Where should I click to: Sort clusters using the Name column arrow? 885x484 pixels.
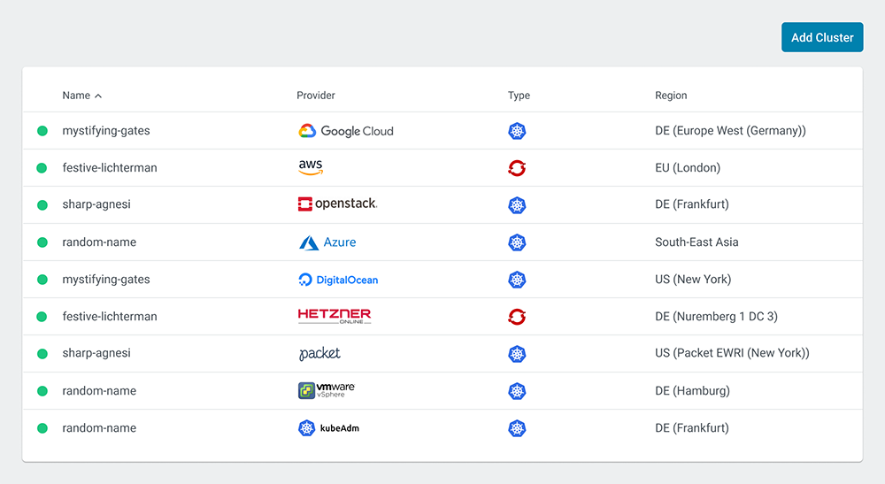[x=98, y=96]
